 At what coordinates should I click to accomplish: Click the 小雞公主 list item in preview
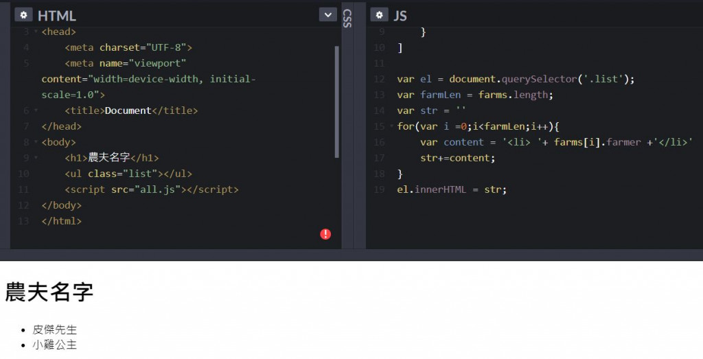tap(55, 345)
